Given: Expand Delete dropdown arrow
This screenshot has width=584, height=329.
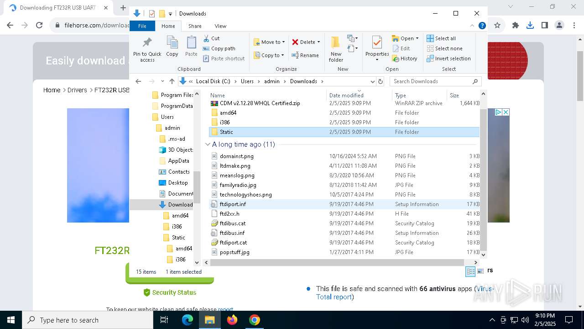Looking at the screenshot, I should click(318, 42).
